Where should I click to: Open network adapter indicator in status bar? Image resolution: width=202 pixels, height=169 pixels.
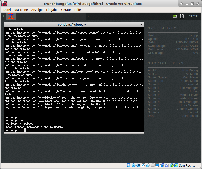[143, 165]
